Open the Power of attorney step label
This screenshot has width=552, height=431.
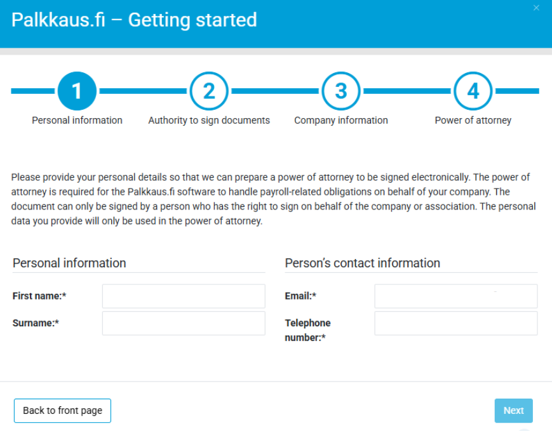click(473, 120)
